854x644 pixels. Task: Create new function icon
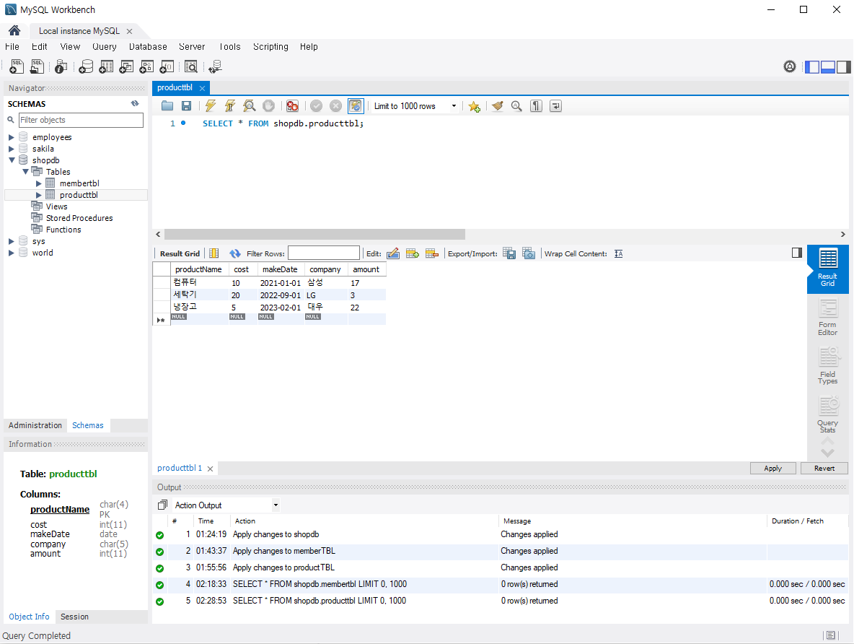[167, 66]
